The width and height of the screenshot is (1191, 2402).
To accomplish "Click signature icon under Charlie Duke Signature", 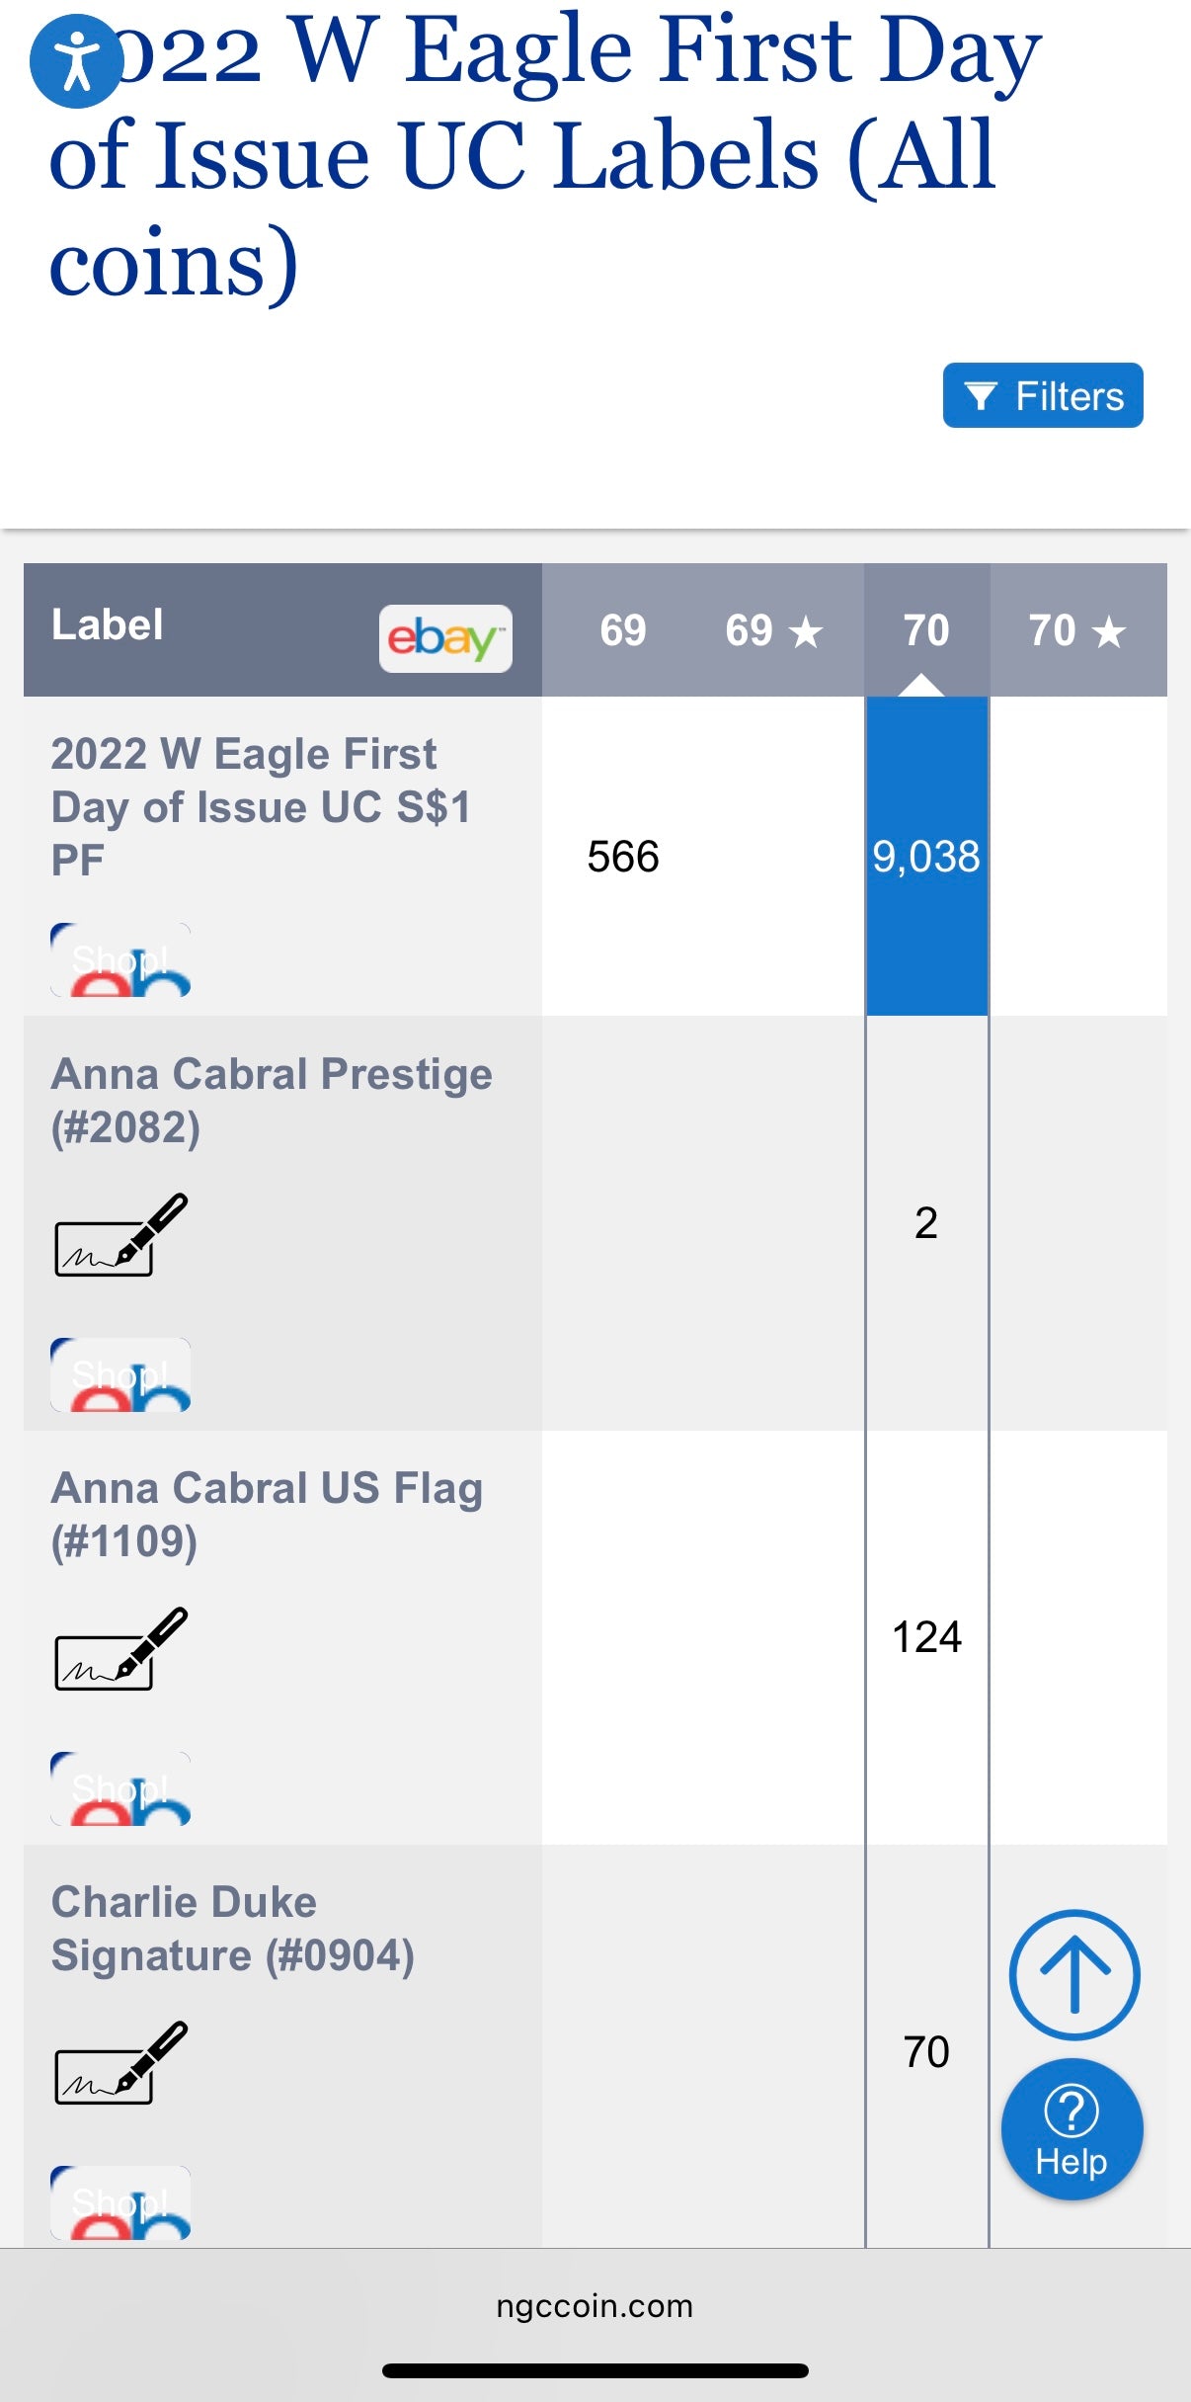I will (120, 2063).
